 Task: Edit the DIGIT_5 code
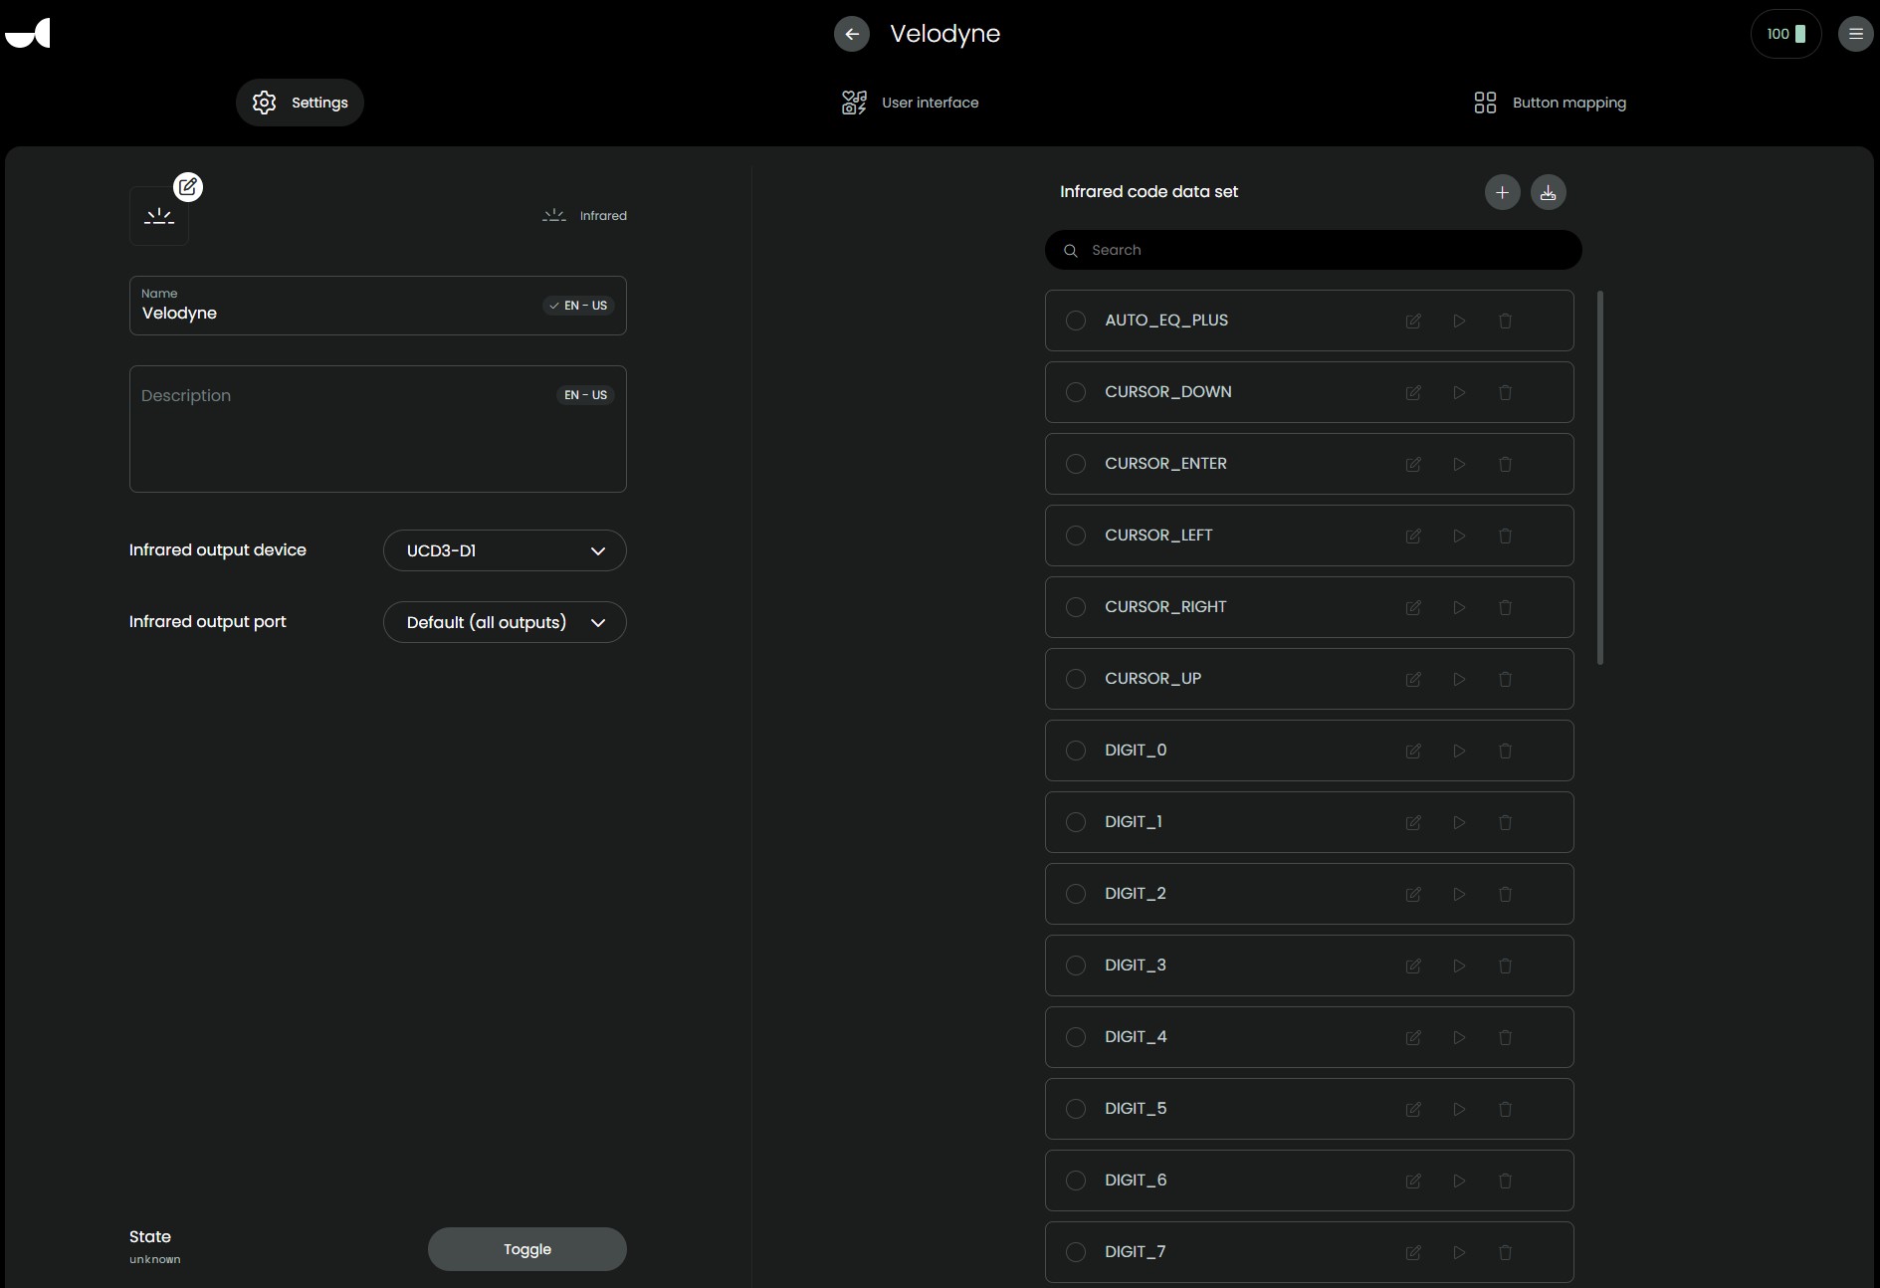click(x=1412, y=1110)
